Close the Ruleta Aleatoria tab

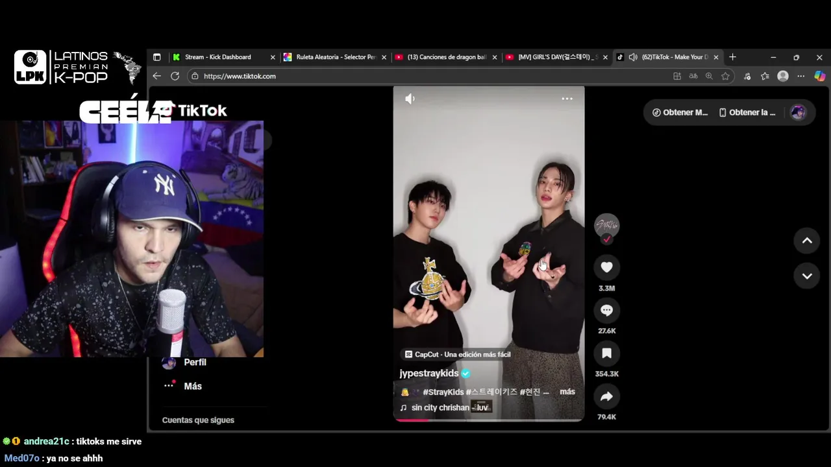384,57
